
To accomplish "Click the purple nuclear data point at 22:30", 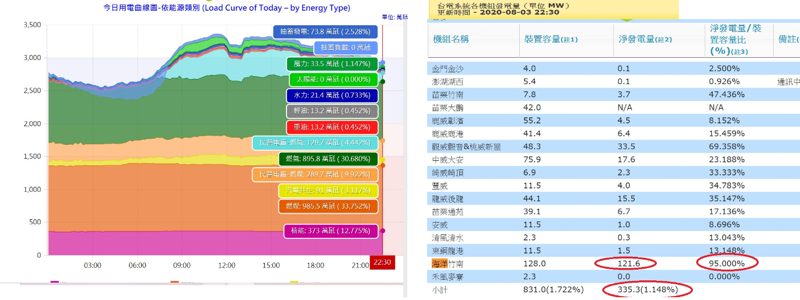I will (382, 231).
